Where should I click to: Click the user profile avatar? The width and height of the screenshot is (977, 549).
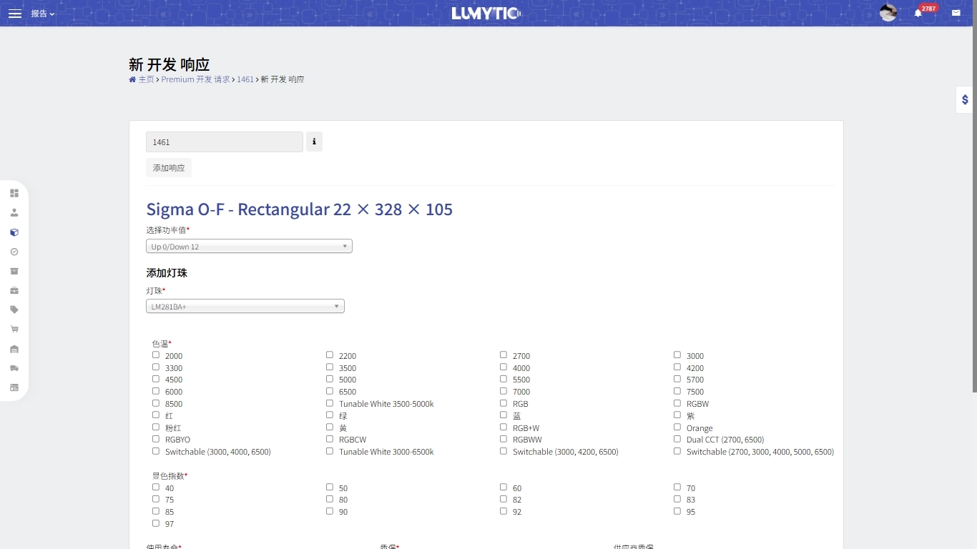[888, 13]
